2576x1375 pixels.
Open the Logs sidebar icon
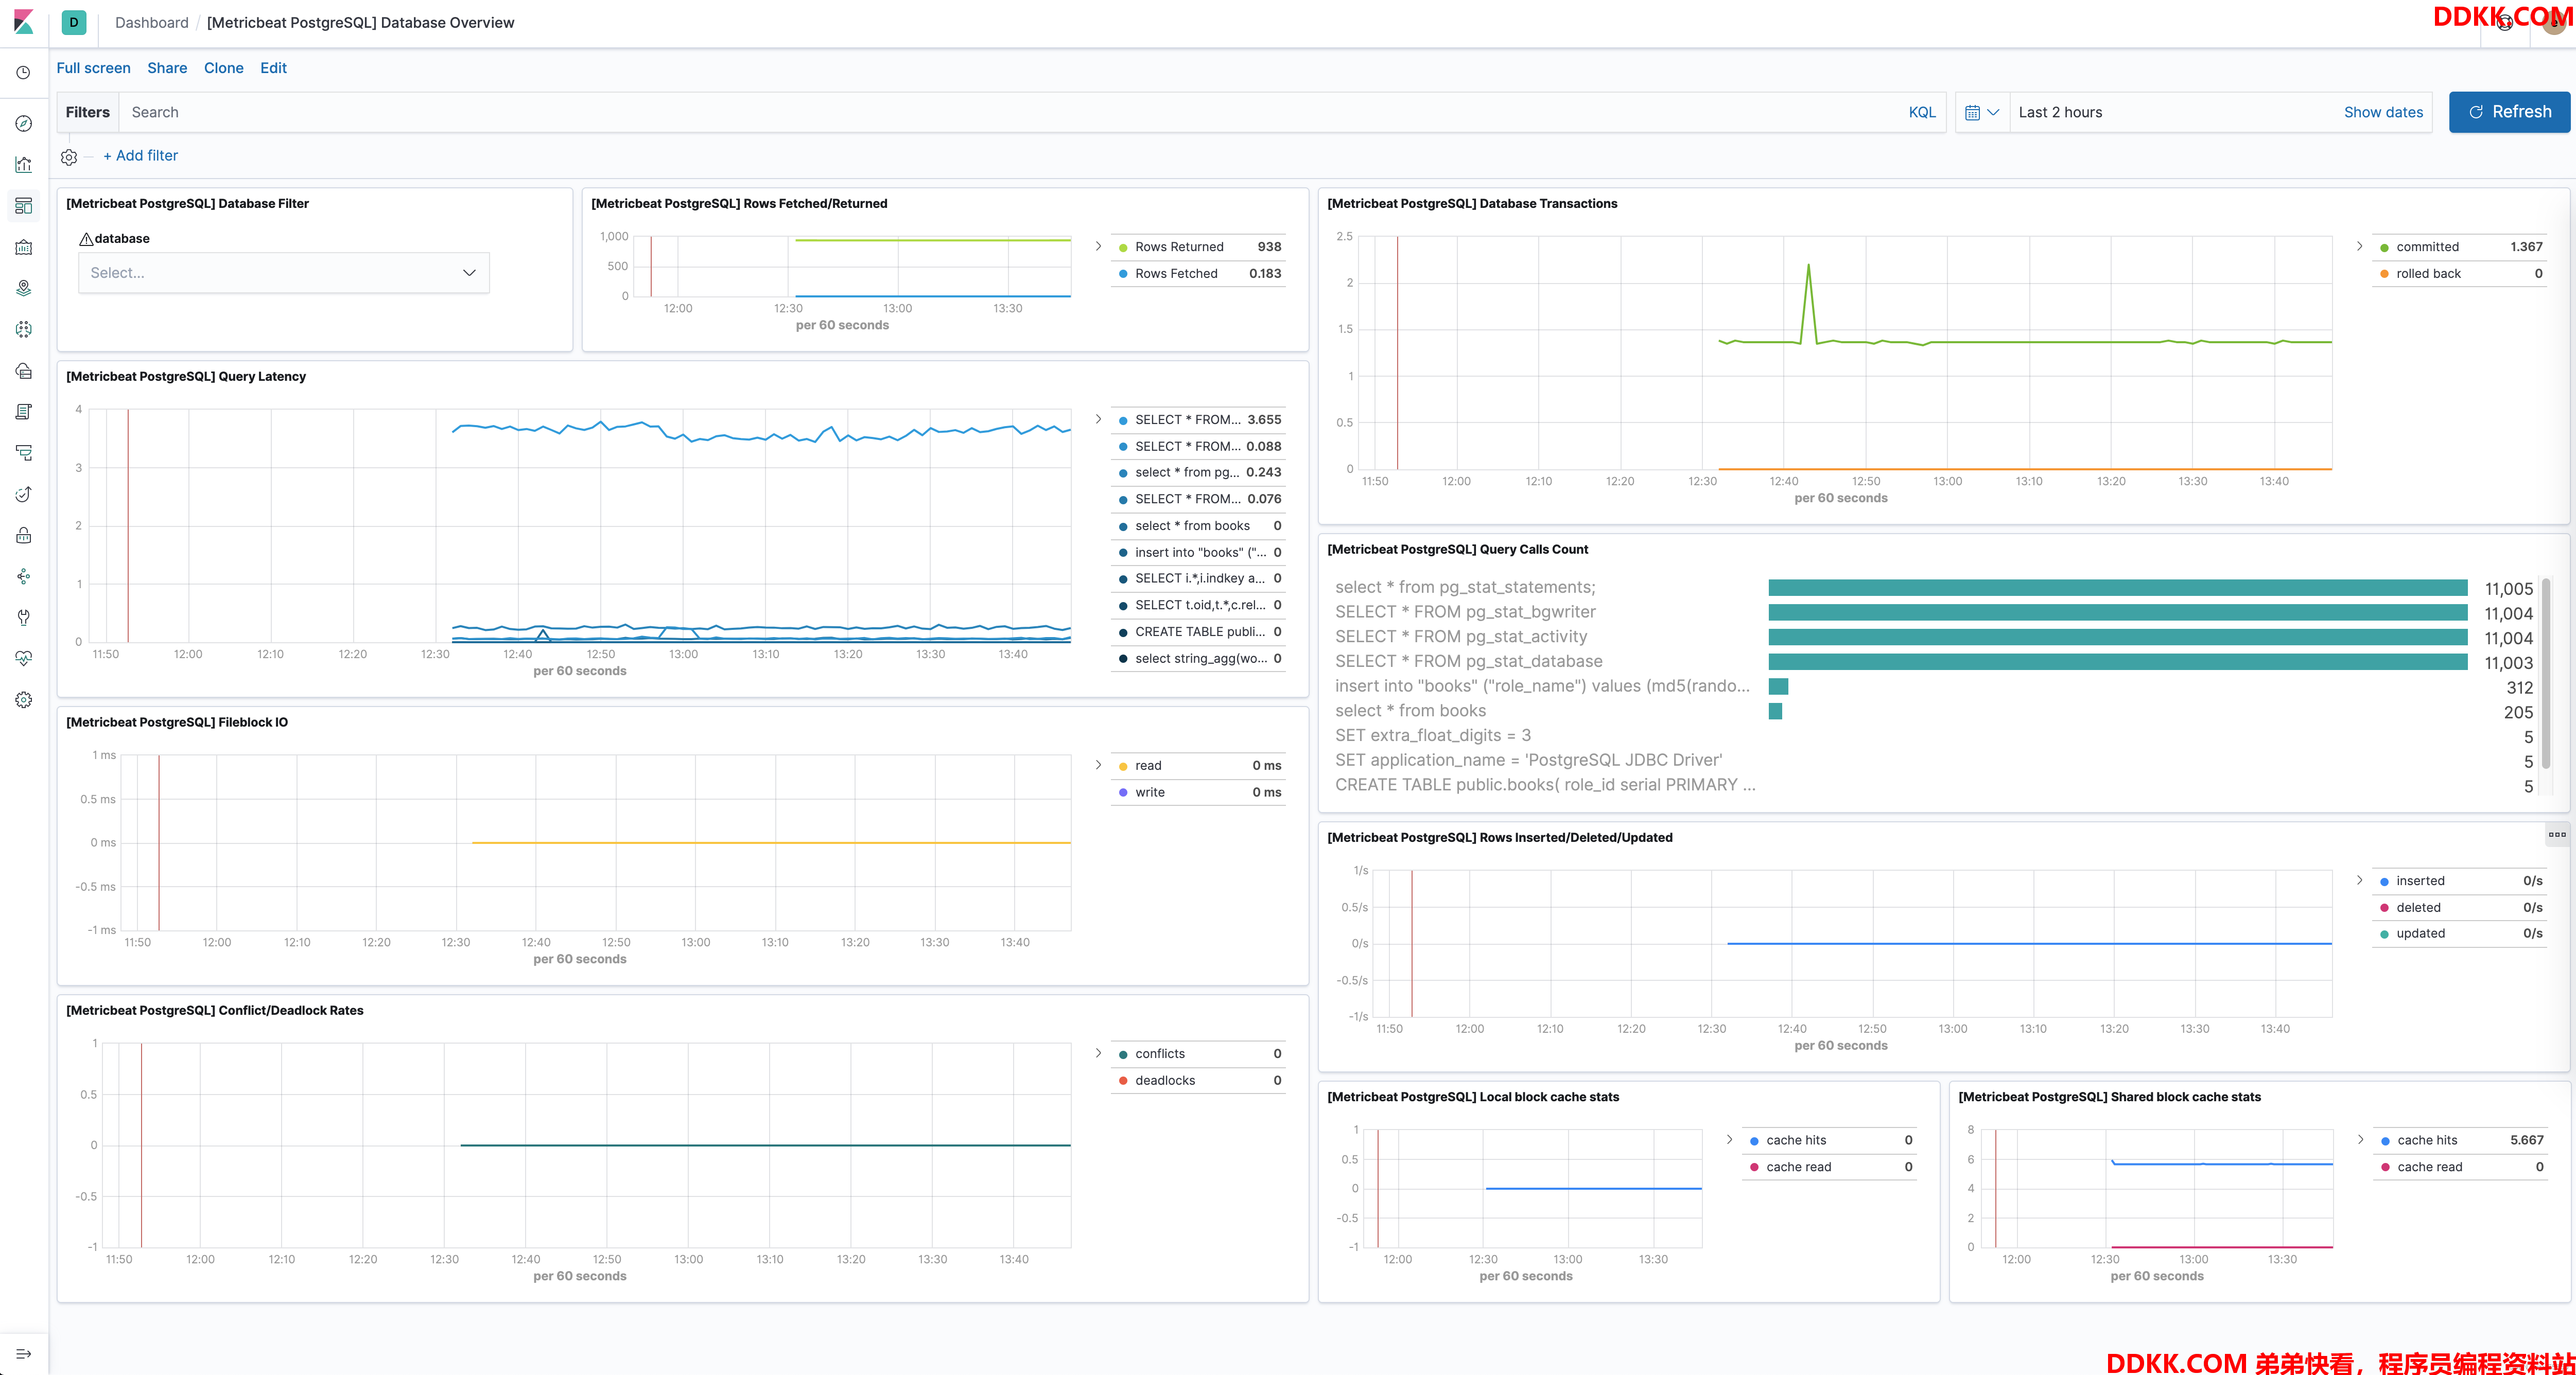pyautogui.click(x=23, y=412)
